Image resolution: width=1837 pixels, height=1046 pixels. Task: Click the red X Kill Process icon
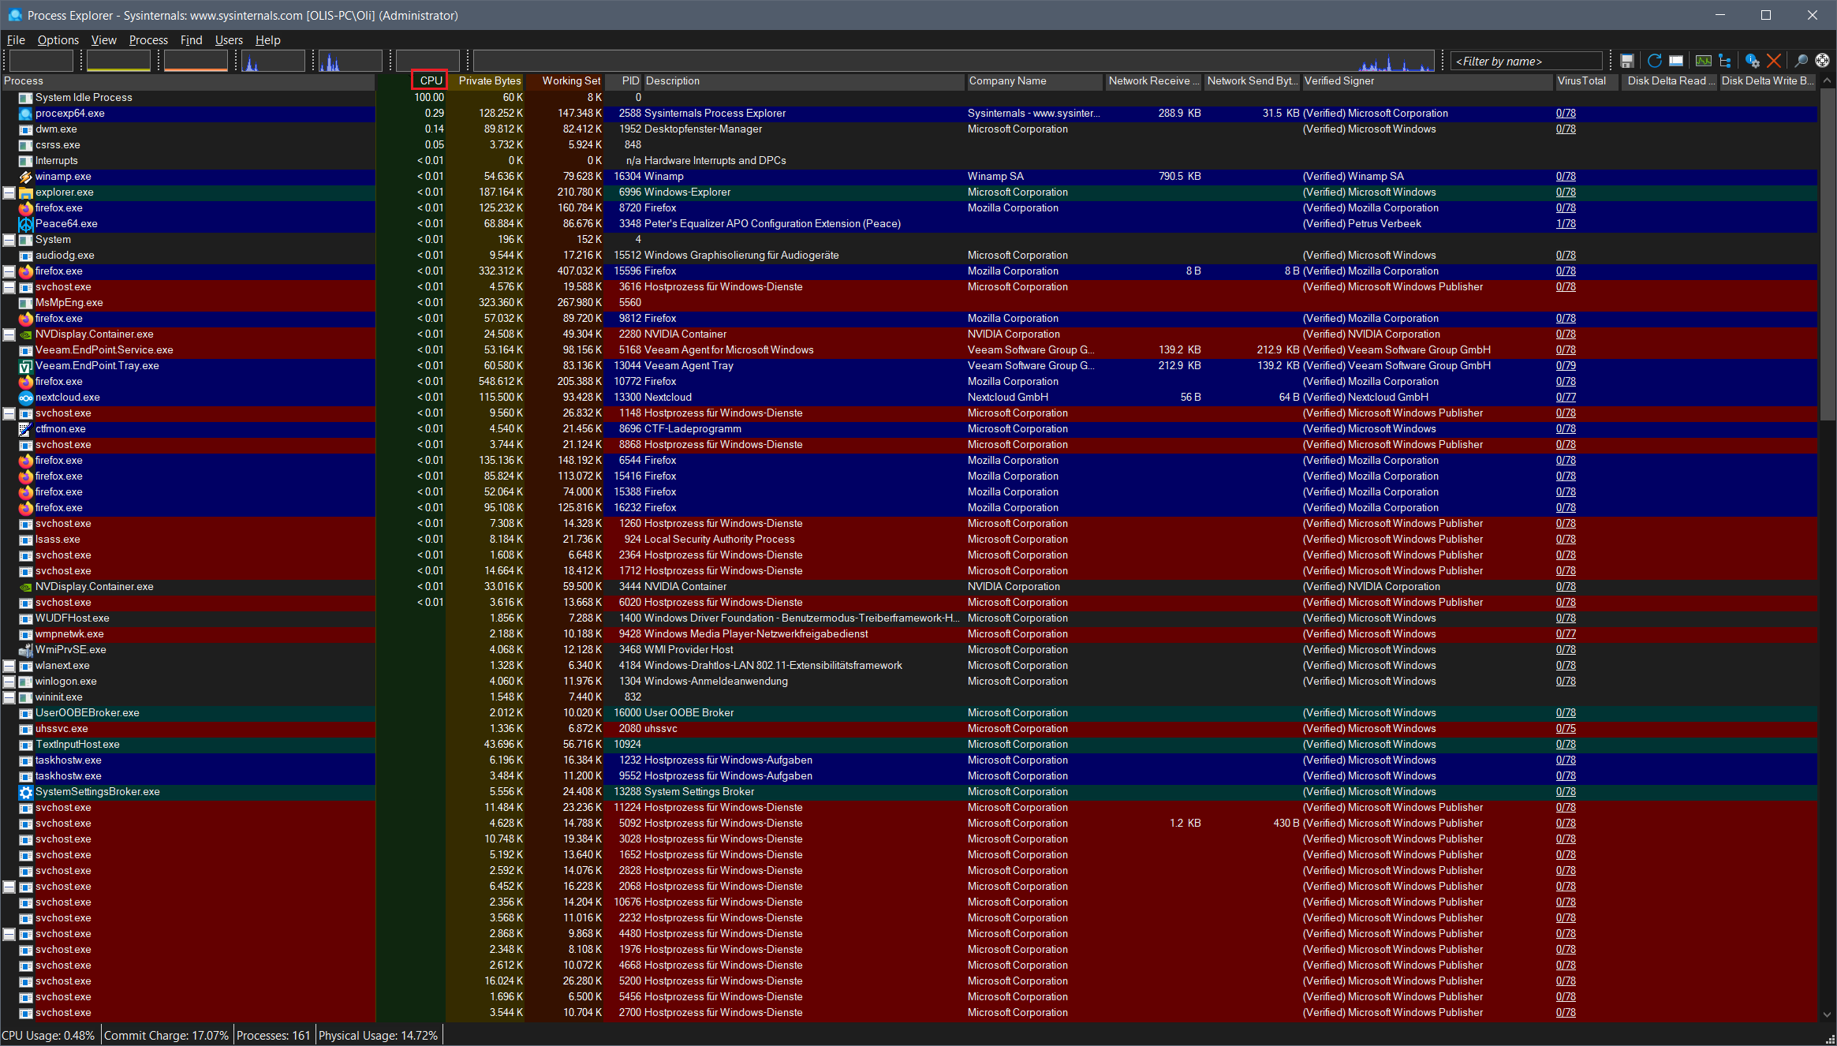[x=1774, y=61]
